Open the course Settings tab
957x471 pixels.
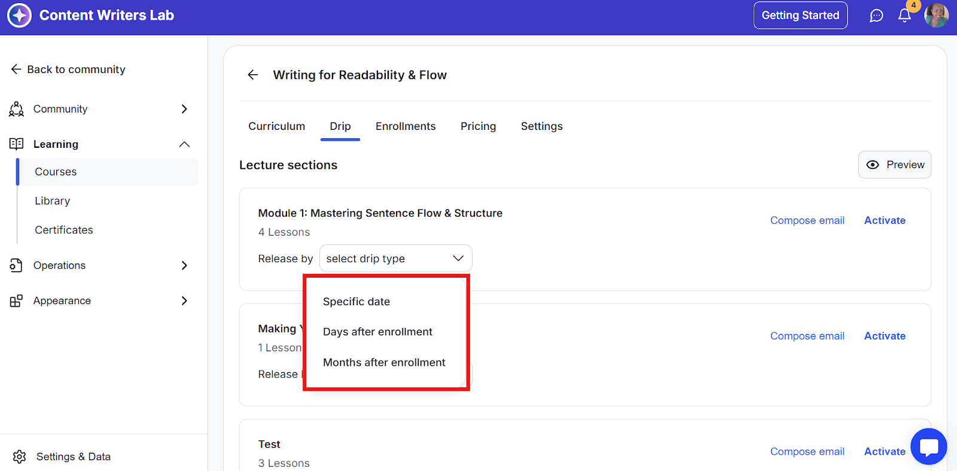click(542, 126)
